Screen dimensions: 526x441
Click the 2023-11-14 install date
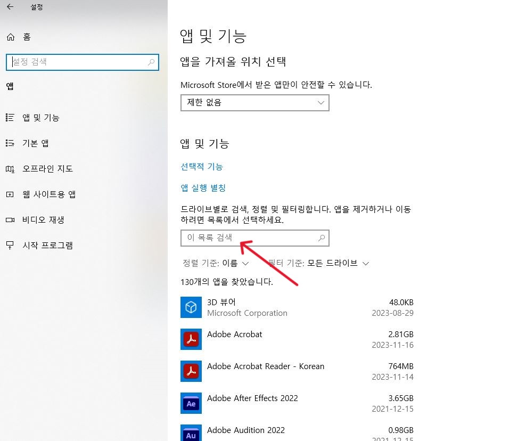pos(392,377)
